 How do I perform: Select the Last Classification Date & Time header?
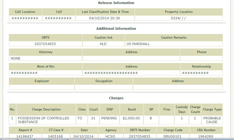(x=105, y=12)
